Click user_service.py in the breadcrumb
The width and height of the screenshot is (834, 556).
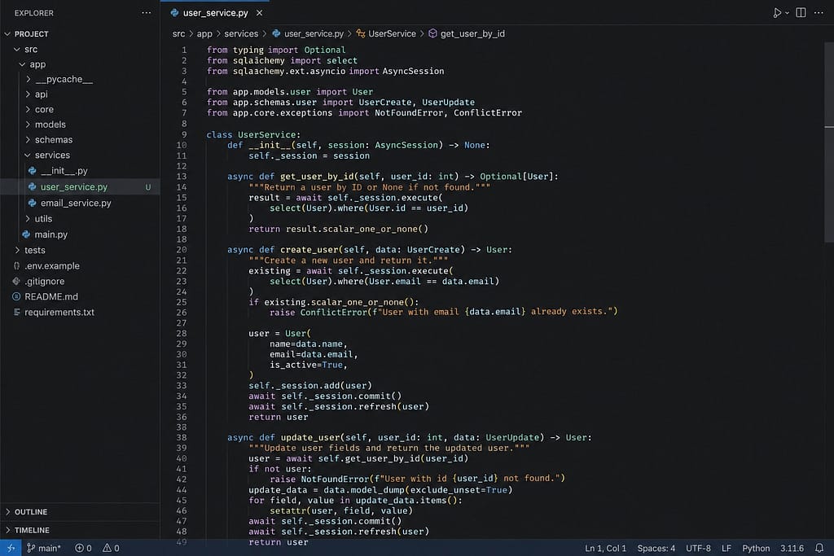point(314,33)
